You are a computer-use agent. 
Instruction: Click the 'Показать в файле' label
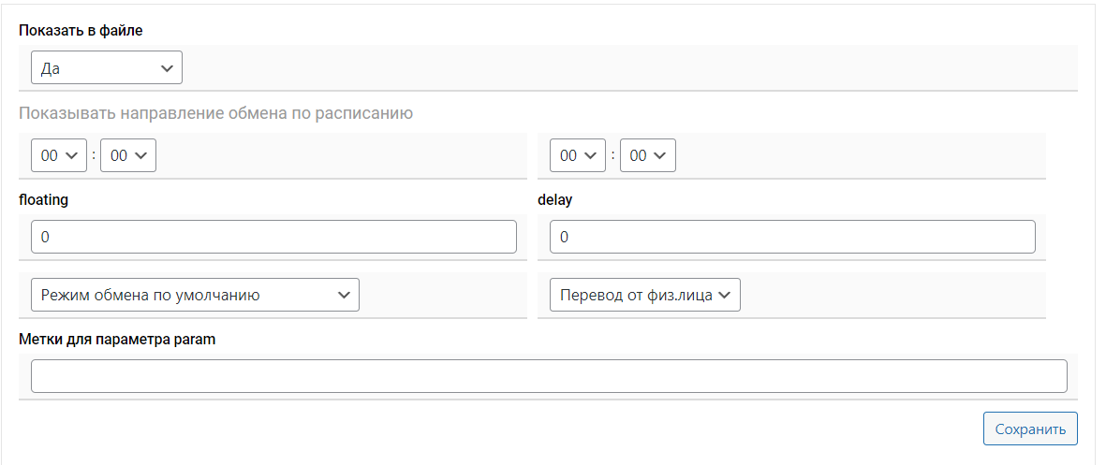point(81,31)
